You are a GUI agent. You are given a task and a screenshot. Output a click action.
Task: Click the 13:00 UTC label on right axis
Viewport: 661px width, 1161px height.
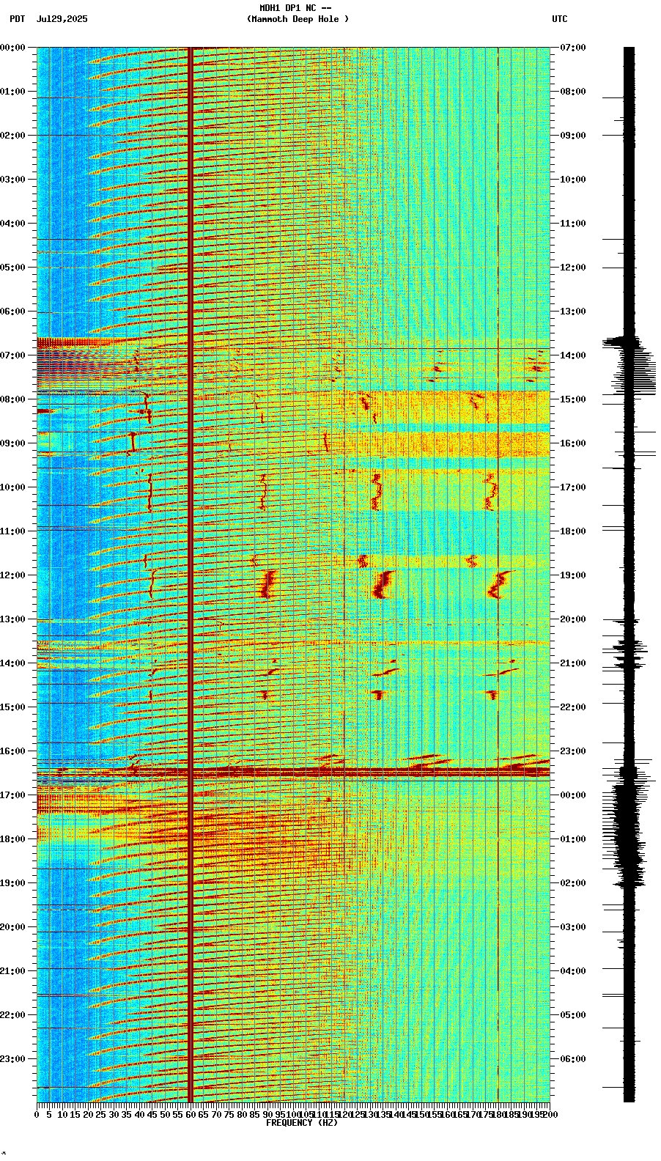[573, 312]
